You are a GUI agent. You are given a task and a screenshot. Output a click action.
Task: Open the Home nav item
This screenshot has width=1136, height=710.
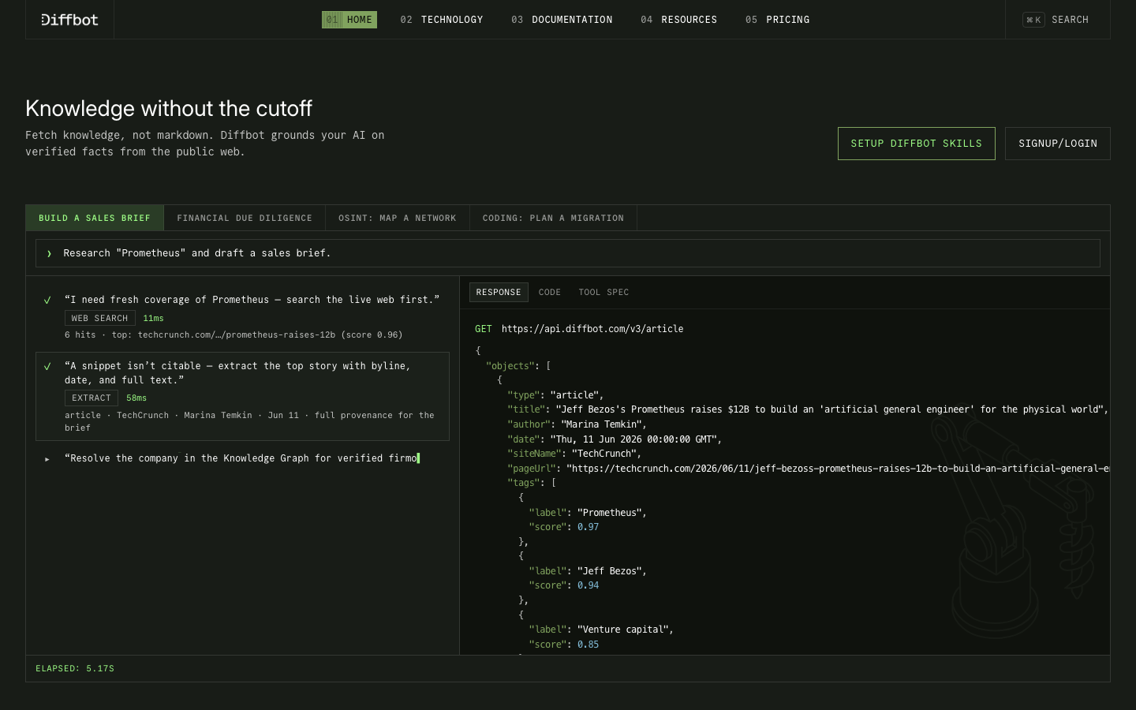click(349, 20)
